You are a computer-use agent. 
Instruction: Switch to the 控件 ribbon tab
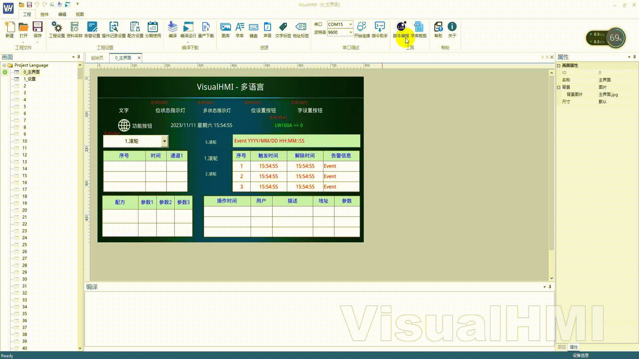44,14
